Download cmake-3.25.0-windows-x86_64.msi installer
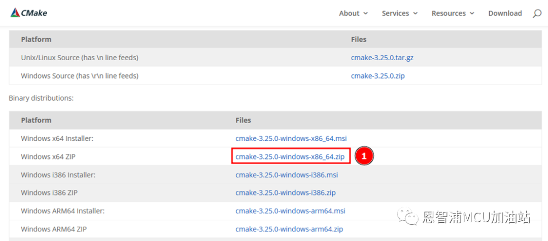 291,138
